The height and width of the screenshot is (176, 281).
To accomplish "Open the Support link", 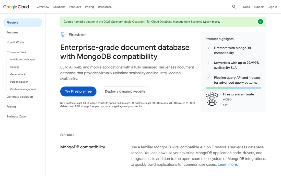I will 259,7.
